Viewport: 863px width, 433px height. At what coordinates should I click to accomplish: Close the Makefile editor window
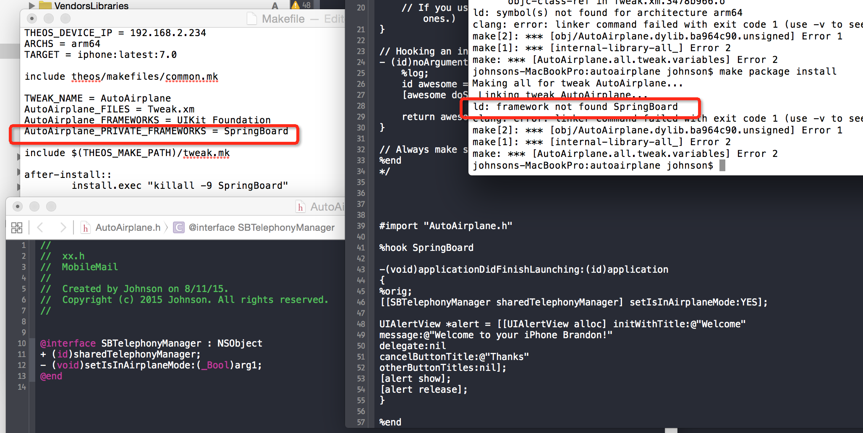pyautogui.click(x=32, y=18)
